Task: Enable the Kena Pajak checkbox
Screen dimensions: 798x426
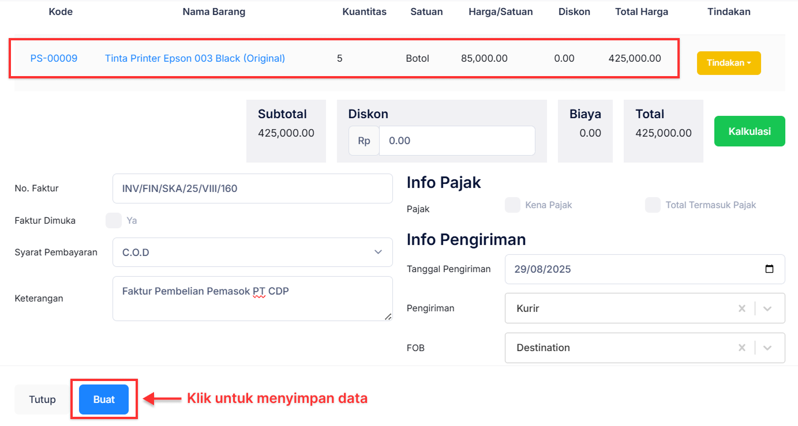Action: [x=512, y=205]
